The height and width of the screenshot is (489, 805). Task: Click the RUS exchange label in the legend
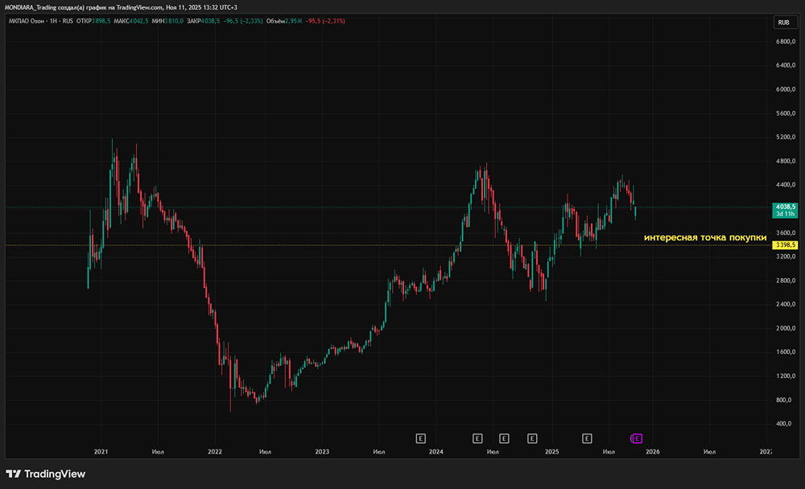pyautogui.click(x=66, y=21)
